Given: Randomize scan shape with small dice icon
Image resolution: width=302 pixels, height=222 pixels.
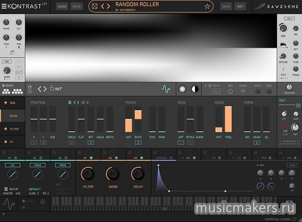Looking at the screenshot, I should [x=83, y=103].
